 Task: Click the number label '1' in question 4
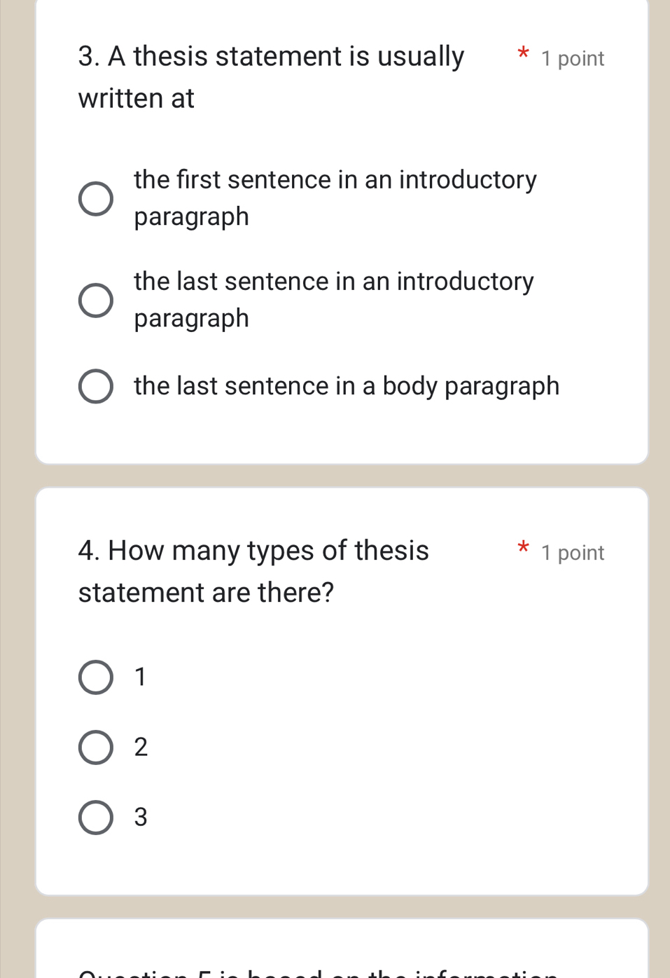tap(141, 677)
